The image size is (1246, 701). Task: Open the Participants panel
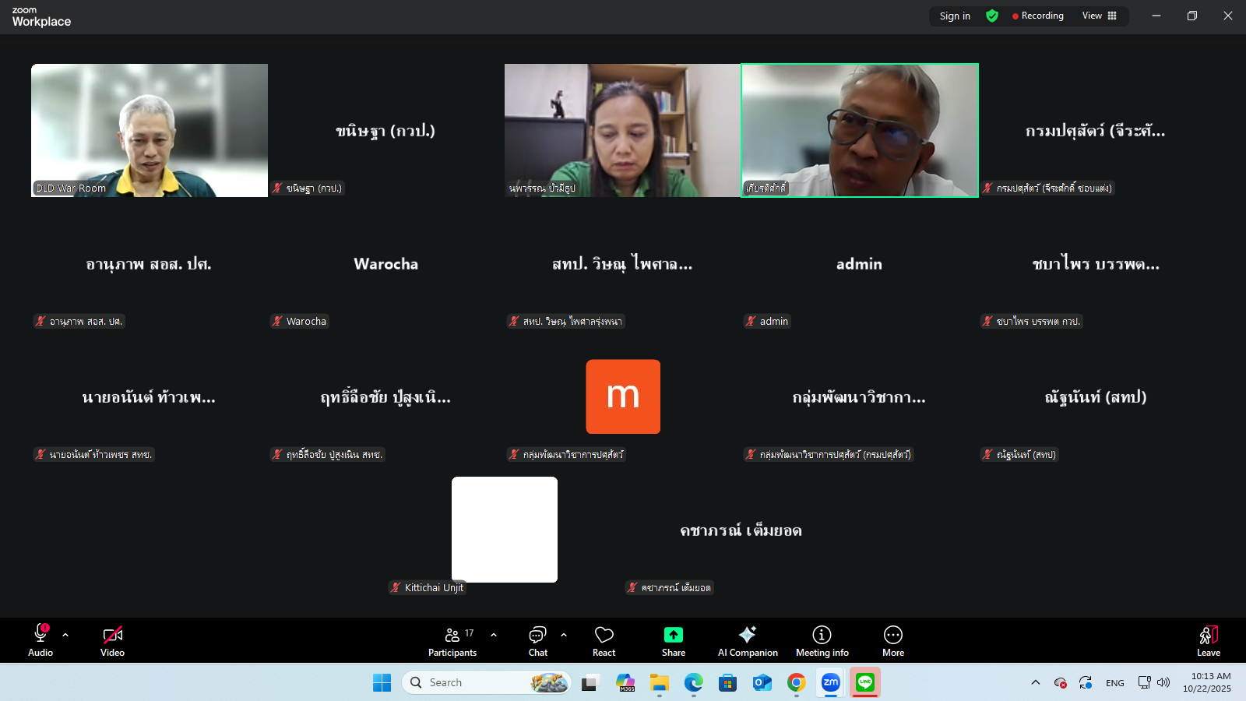452,641
